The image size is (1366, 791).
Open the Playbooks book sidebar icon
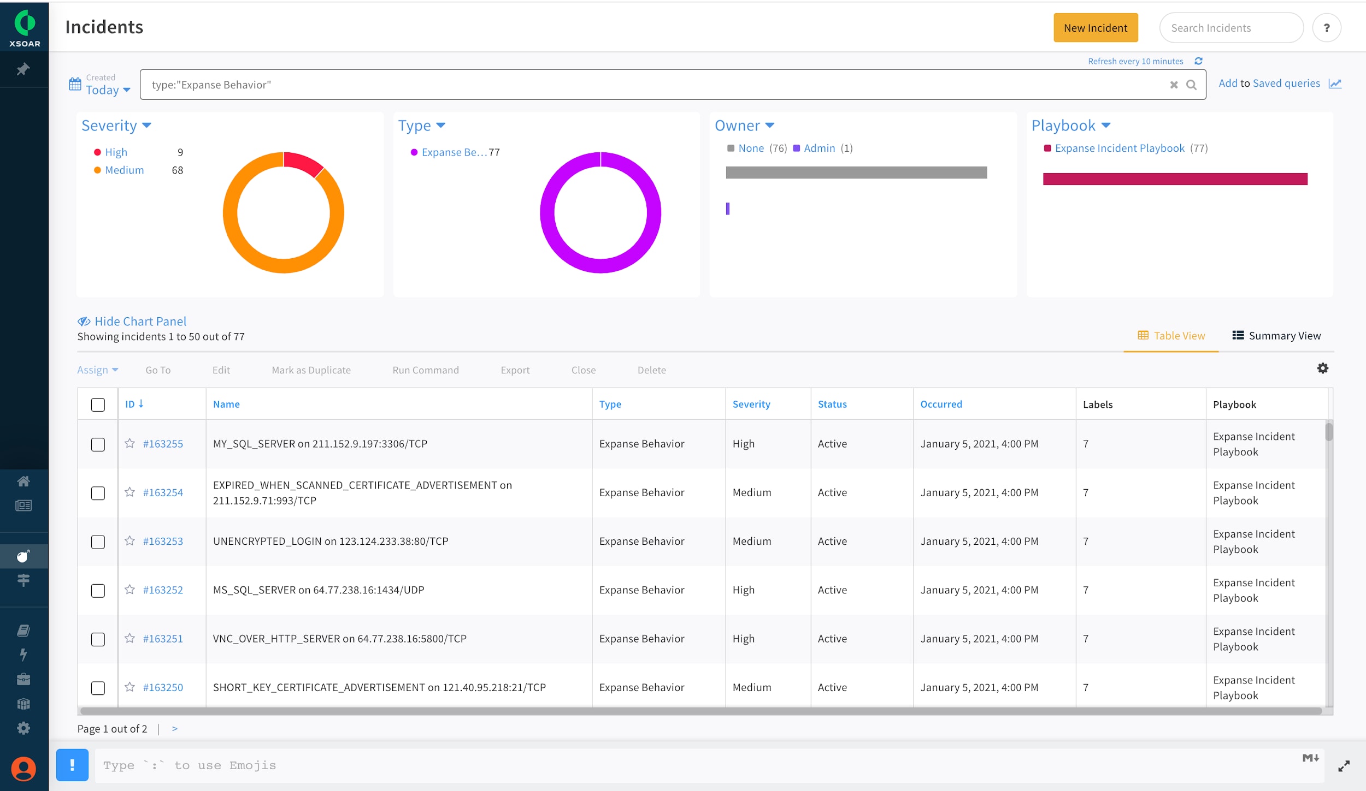coord(23,631)
